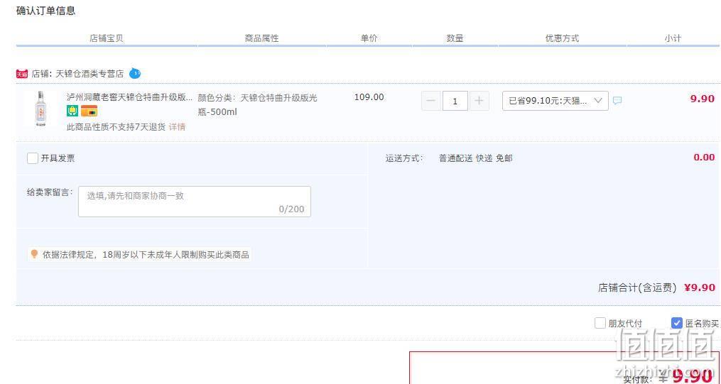Open the Wangwang chat icon beside the store name
The height and width of the screenshot is (384, 721).
click(135, 73)
